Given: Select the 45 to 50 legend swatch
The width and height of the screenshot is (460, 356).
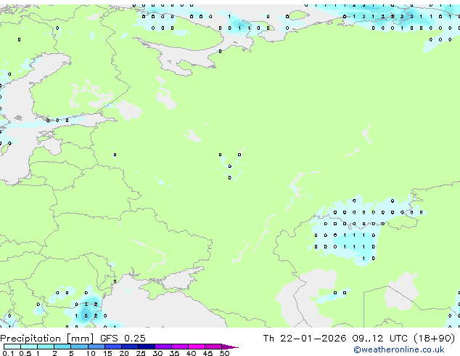Looking at the screenshot, I should 213,347.
